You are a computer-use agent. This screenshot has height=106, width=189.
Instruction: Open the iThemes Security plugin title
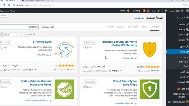coord(119,44)
